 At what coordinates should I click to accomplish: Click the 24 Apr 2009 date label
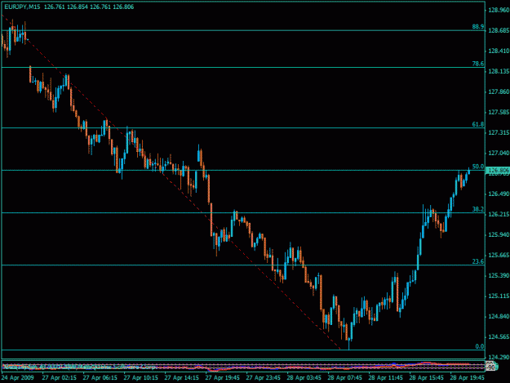[x=18, y=378]
